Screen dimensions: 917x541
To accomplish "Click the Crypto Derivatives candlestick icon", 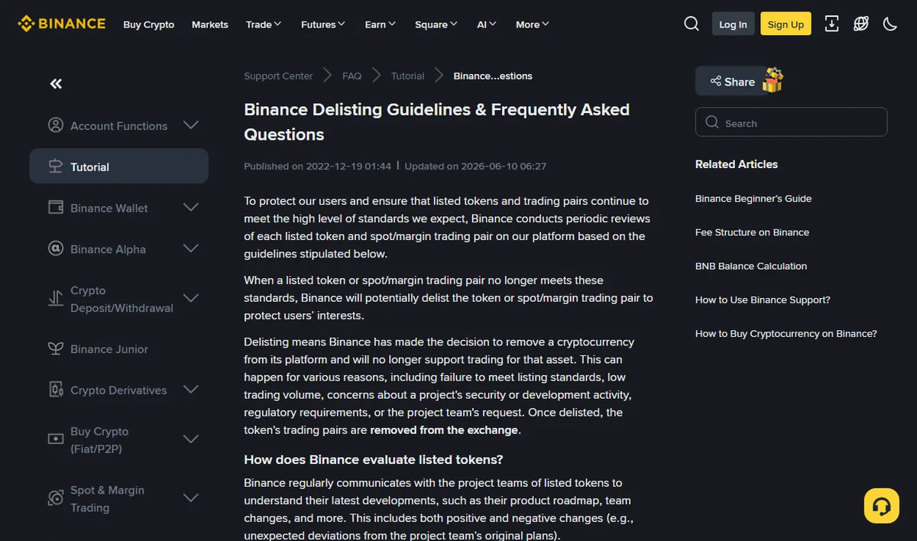I will [x=55, y=390].
